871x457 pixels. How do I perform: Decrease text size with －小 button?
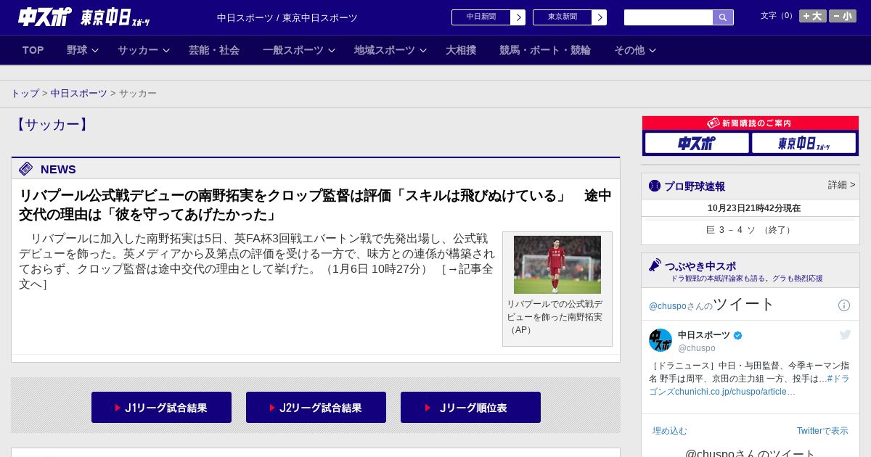click(x=843, y=16)
